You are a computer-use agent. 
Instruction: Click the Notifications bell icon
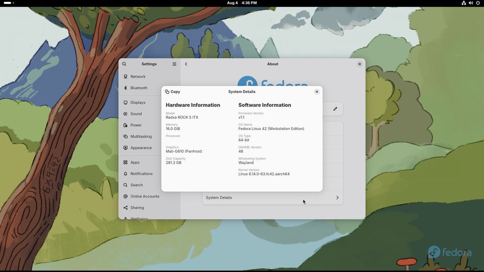(125, 174)
